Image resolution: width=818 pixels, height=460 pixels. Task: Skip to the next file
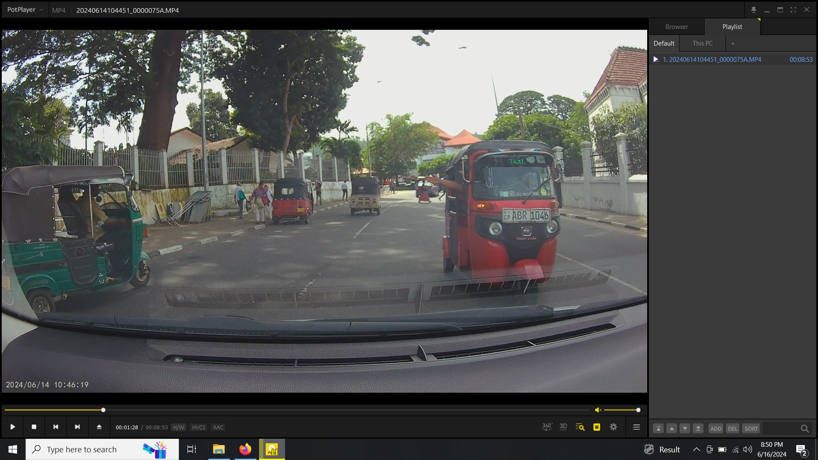click(77, 427)
